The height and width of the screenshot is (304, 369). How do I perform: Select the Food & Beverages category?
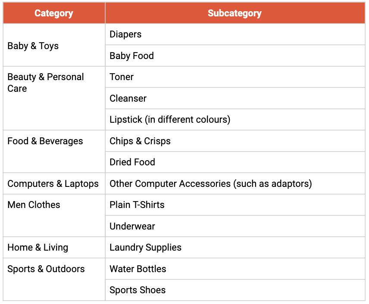(x=45, y=141)
